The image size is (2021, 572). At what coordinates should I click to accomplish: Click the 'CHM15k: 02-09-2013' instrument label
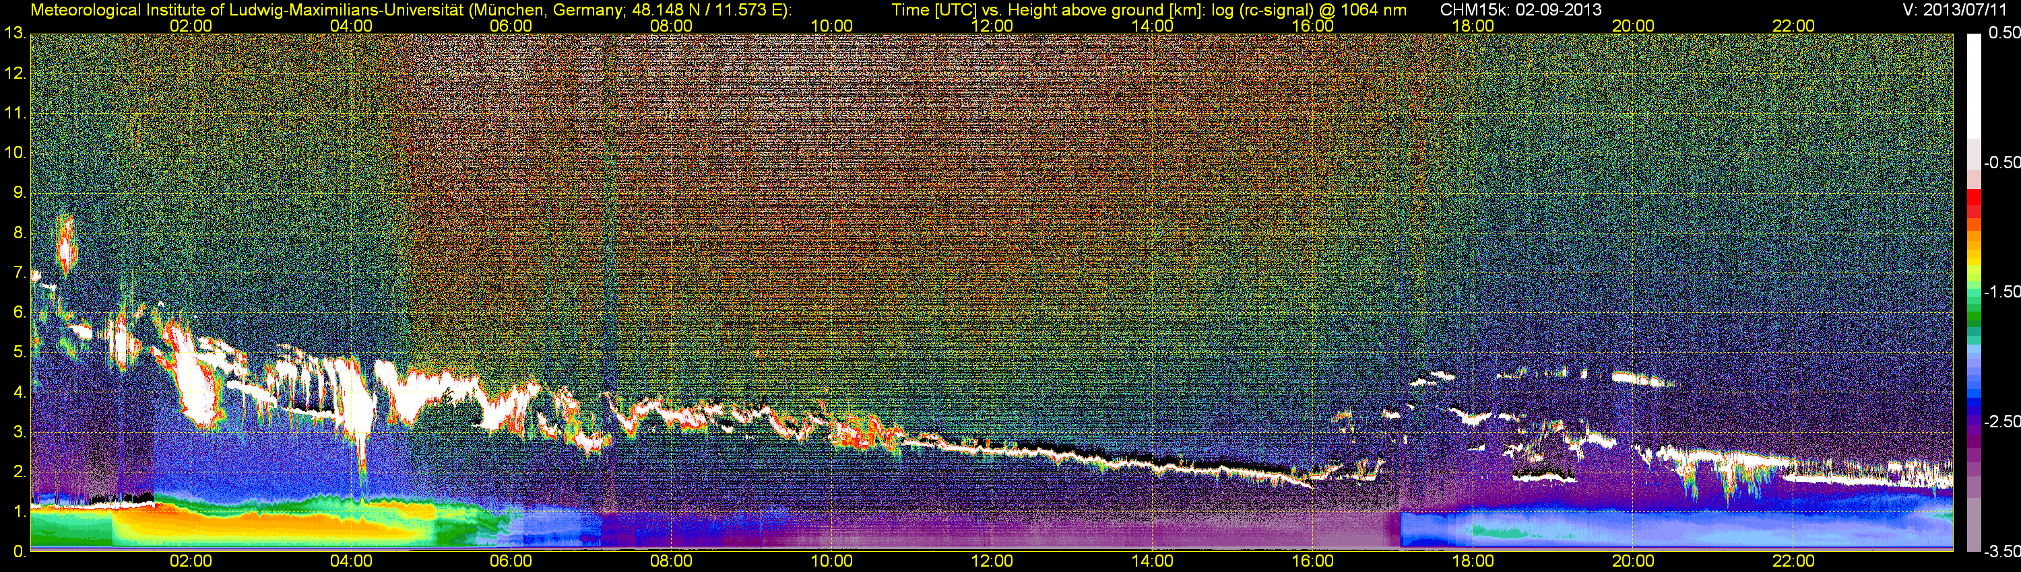pyautogui.click(x=1520, y=9)
